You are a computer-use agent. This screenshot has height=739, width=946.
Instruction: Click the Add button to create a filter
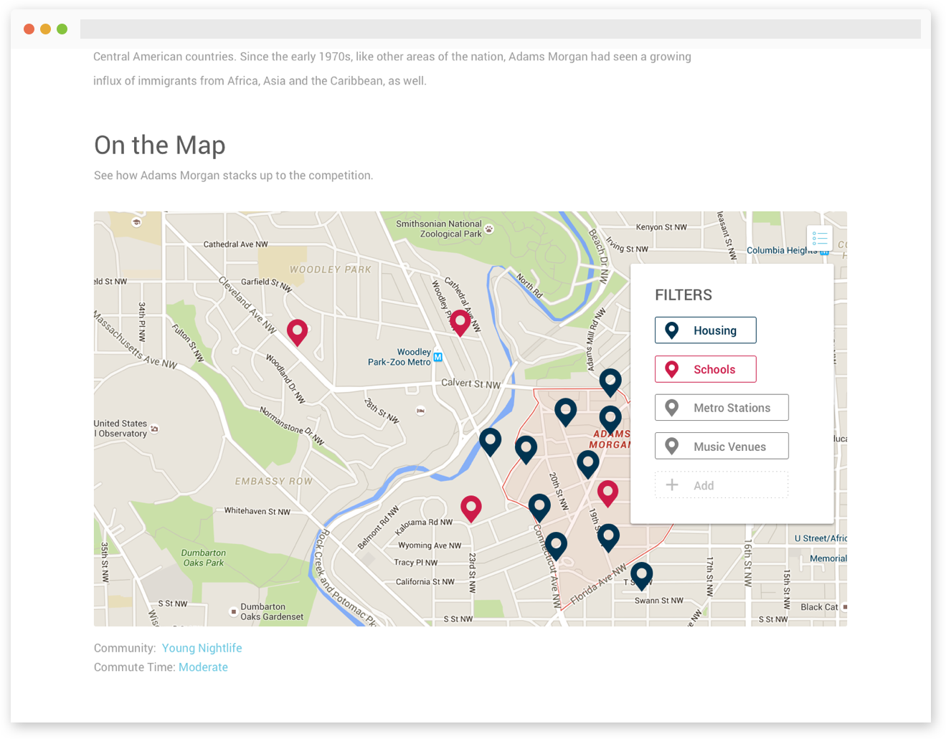click(x=722, y=485)
